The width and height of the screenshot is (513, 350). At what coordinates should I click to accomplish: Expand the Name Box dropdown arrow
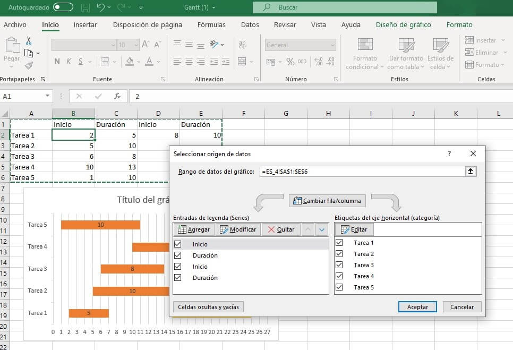[x=47, y=96]
